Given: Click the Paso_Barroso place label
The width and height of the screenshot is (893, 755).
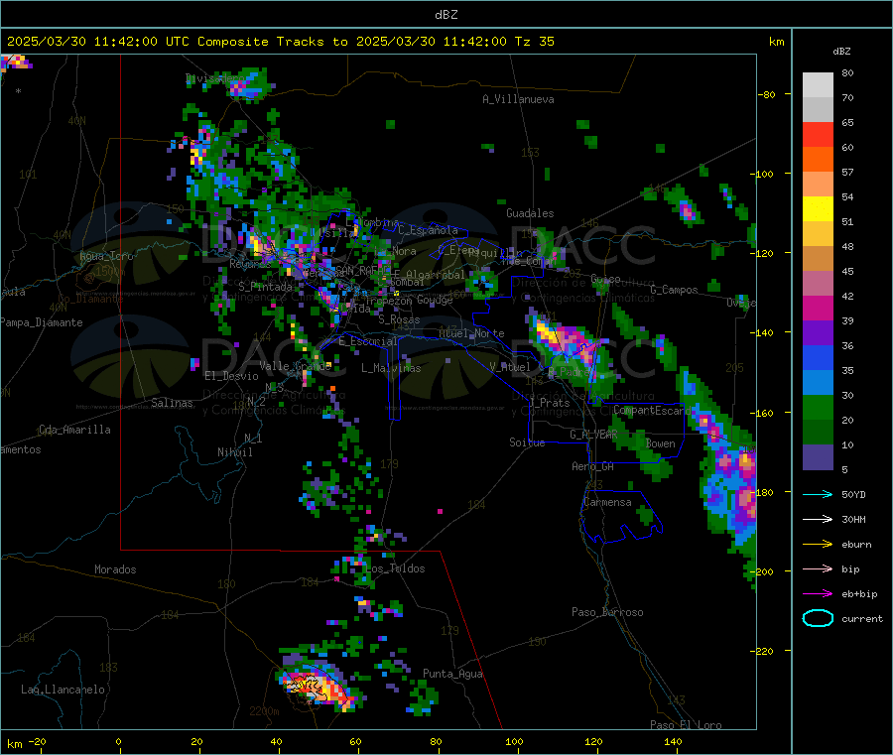Looking at the screenshot, I should pyautogui.click(x=607, y=613).
